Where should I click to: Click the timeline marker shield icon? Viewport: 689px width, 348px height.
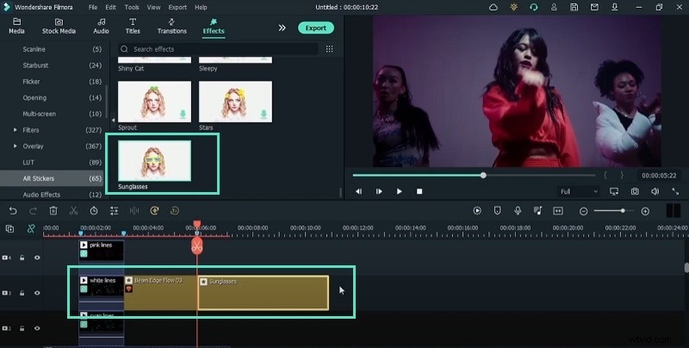pos(497,210)
